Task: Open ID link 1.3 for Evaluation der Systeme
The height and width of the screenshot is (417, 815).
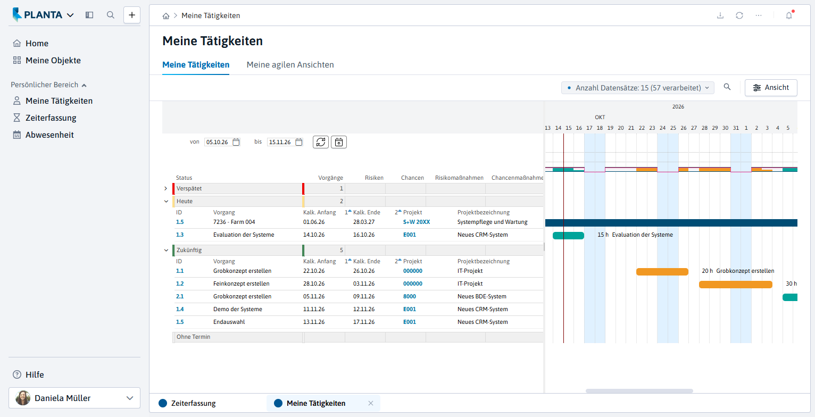Action: click(180, 235)
